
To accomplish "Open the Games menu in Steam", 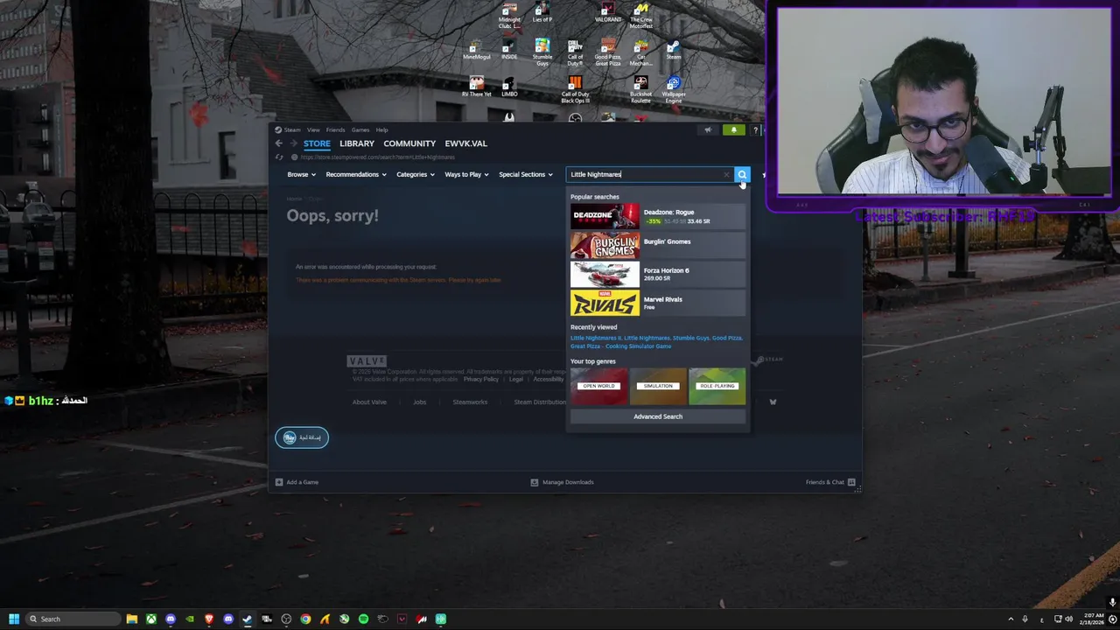I will click(x=360, y=130).
